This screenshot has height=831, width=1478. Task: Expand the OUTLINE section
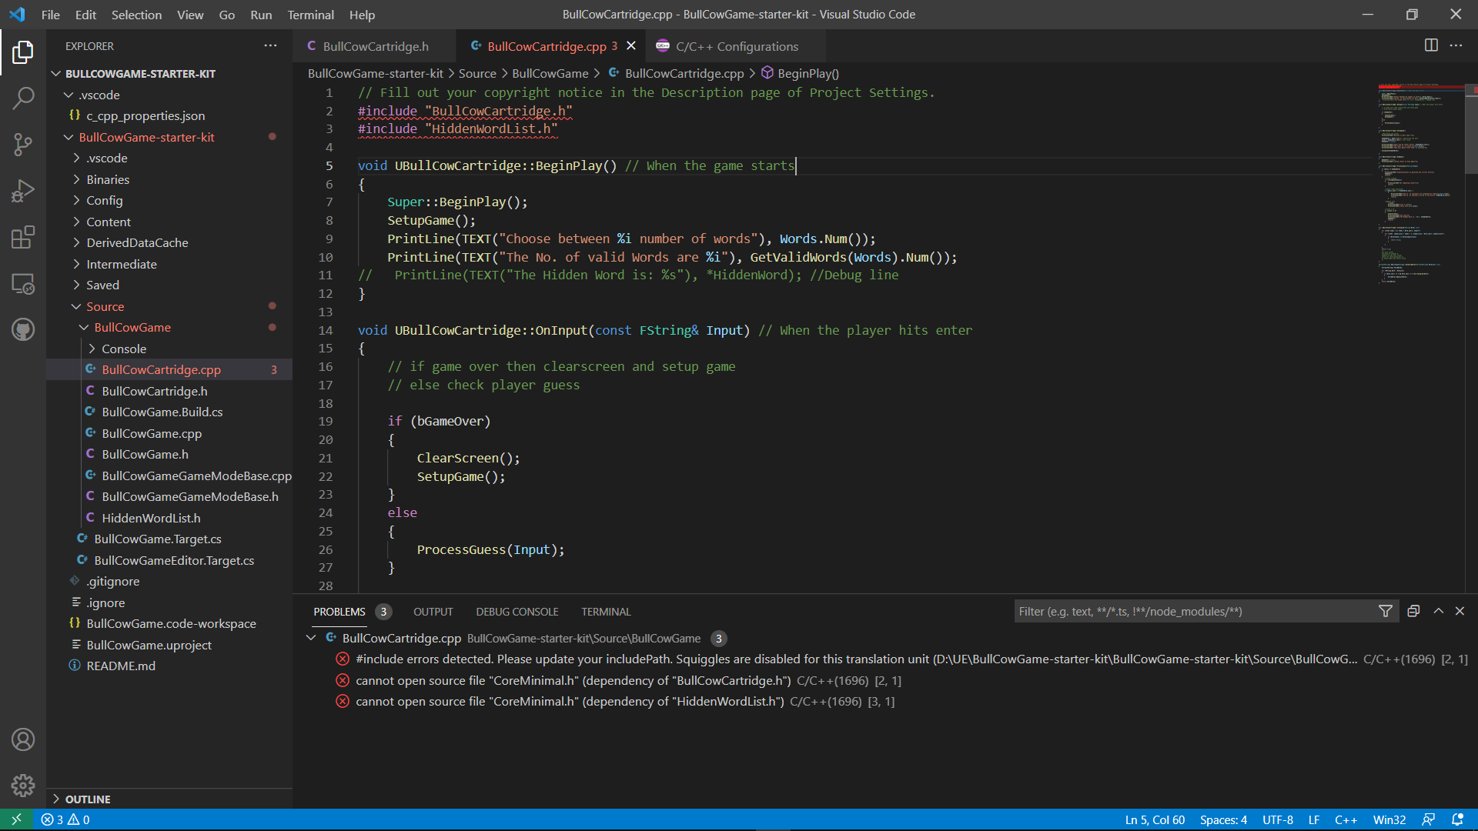point(88,799)
